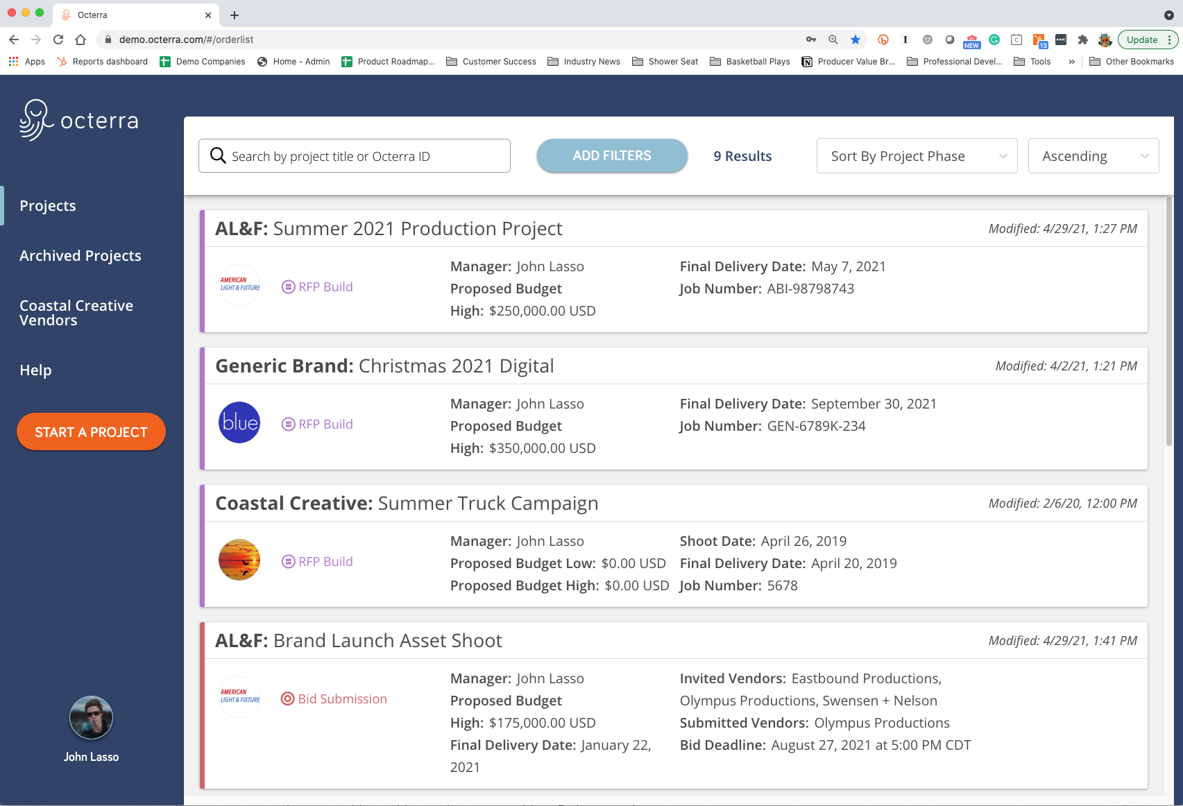
Task: Click John Lasso's profile avatar
Action: point(91,718)
